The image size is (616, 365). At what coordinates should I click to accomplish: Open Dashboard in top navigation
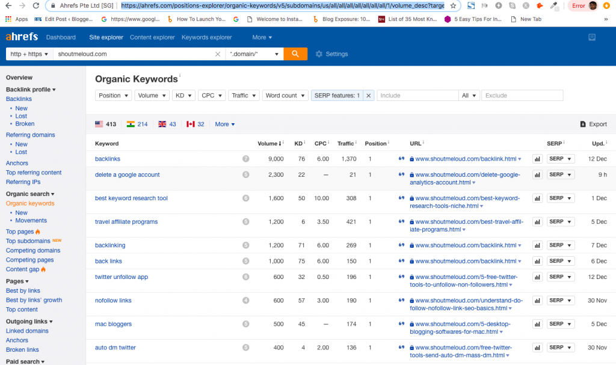(x=61, y=37)
